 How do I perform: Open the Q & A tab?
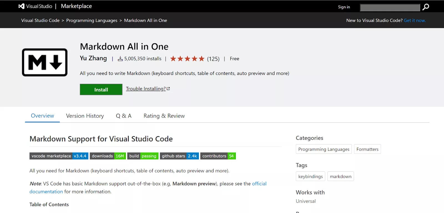pyautogui.click(x=124, y=116)
